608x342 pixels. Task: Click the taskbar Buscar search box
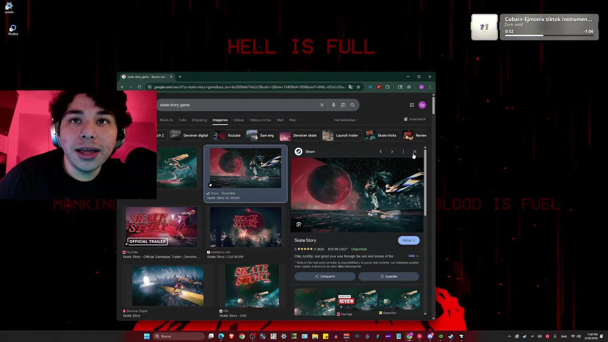coord(179,336)
